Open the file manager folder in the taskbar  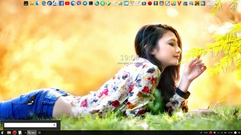pos(9,132)
